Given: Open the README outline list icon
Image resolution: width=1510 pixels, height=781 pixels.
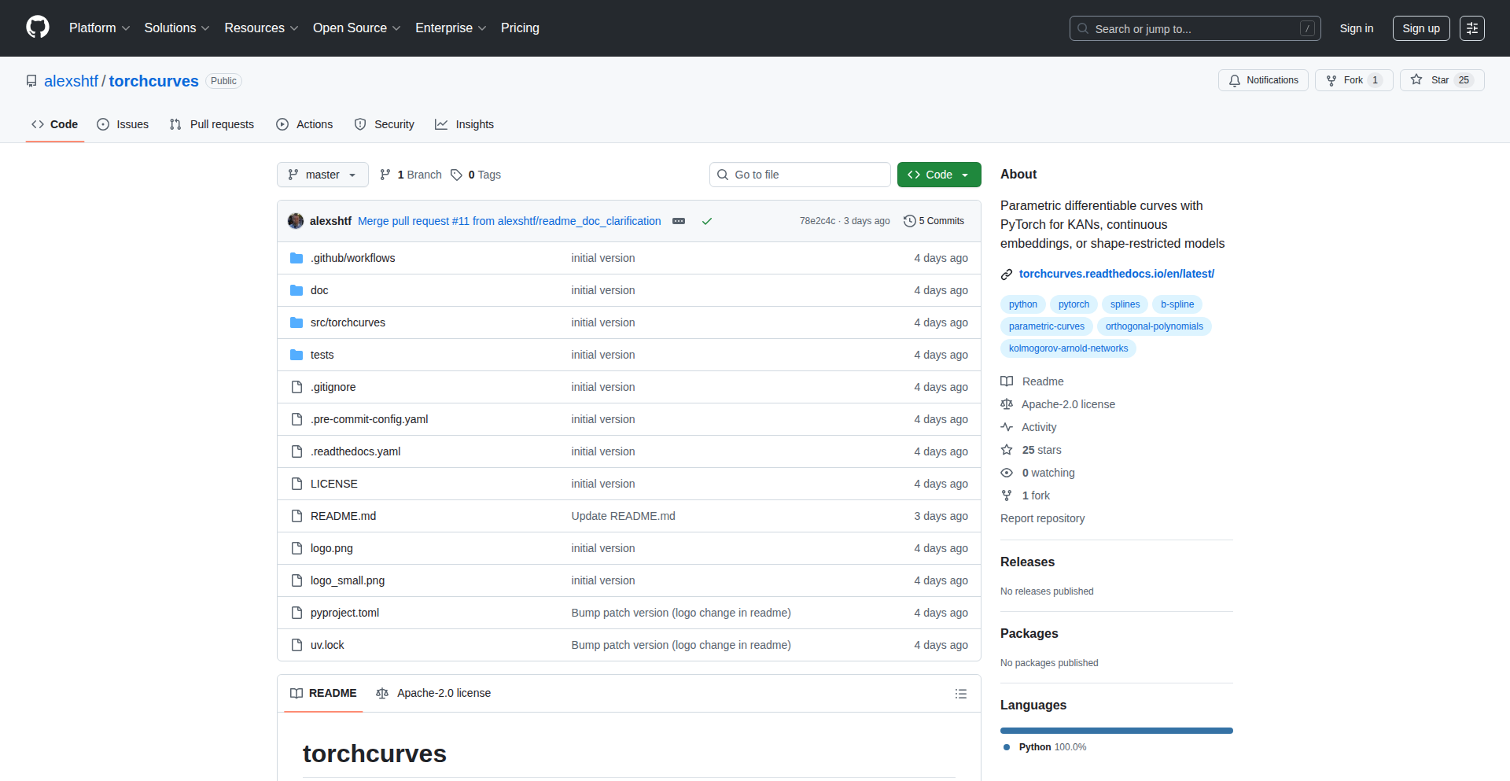Looking at the screenshot, I should click(x=960, y=694).
